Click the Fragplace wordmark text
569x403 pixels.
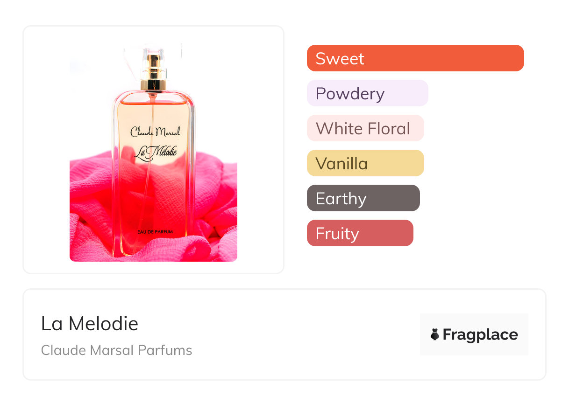point(480,335)
